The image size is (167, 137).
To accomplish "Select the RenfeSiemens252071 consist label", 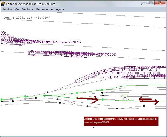I will pyautogui.click(x=63, y=42).
